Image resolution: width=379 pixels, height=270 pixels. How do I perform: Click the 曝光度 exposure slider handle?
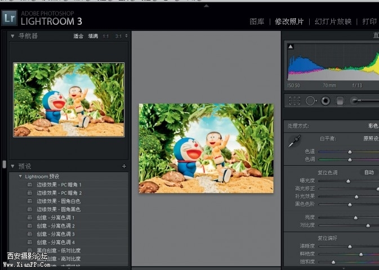coord(348,181)
